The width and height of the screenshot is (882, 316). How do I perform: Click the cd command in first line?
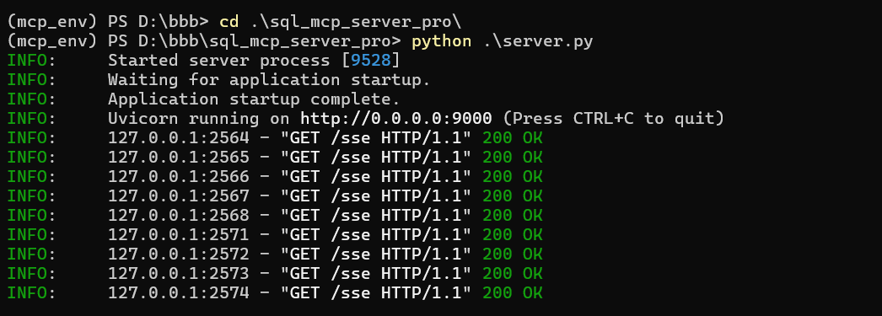(229, 21)
